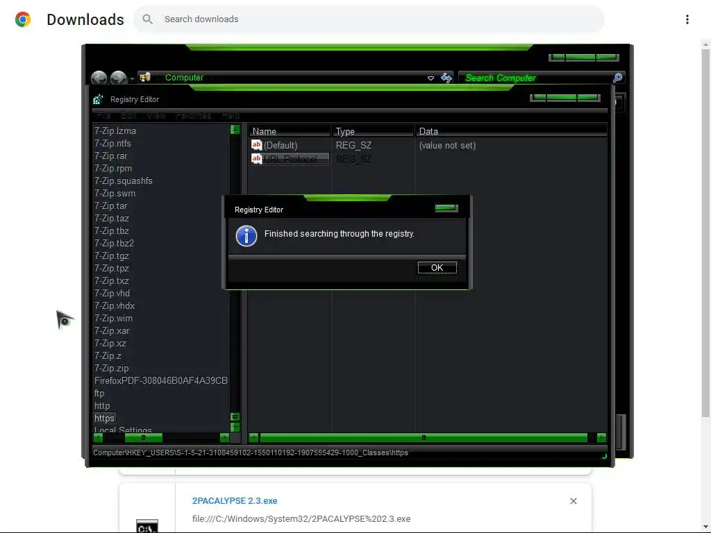Close the Registry Editor message dialog

(446, 208)
